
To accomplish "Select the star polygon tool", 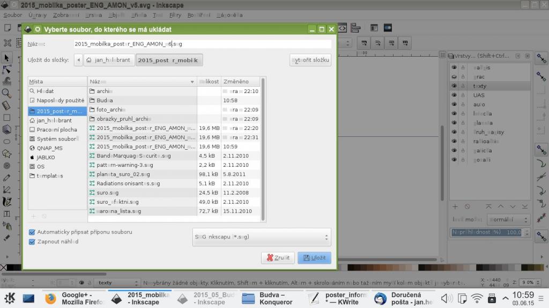I will 6,153.
